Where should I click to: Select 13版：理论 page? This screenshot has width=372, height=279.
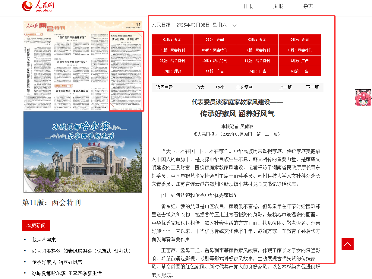click(x=172, y=71)
